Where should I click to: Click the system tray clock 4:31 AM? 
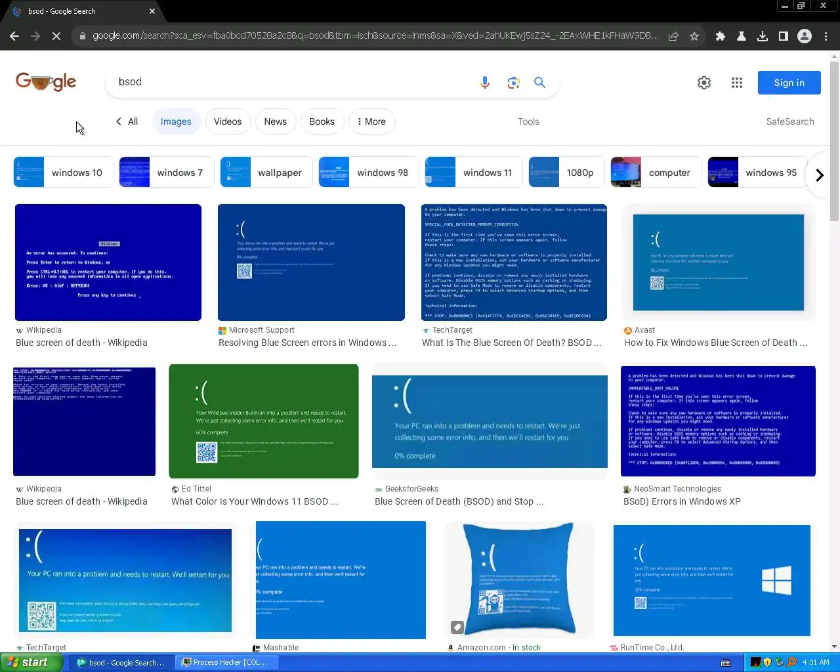816,662
